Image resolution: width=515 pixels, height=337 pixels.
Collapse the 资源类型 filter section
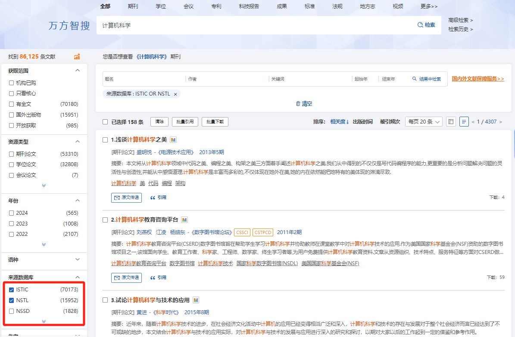(x=78, y=142)
